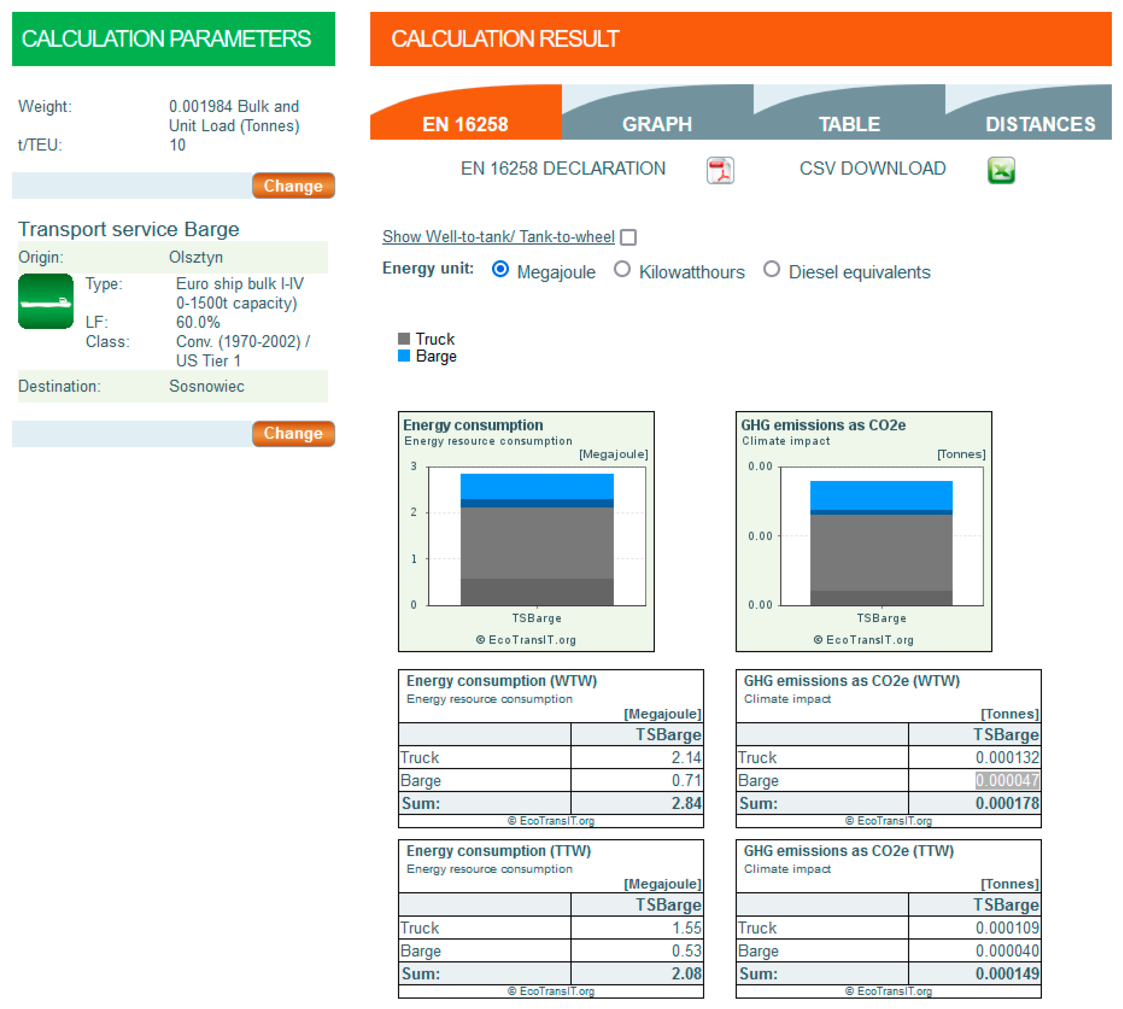Click the Transport service Barge heading
Screen dimensions: 1123x1009
[129, 229]
